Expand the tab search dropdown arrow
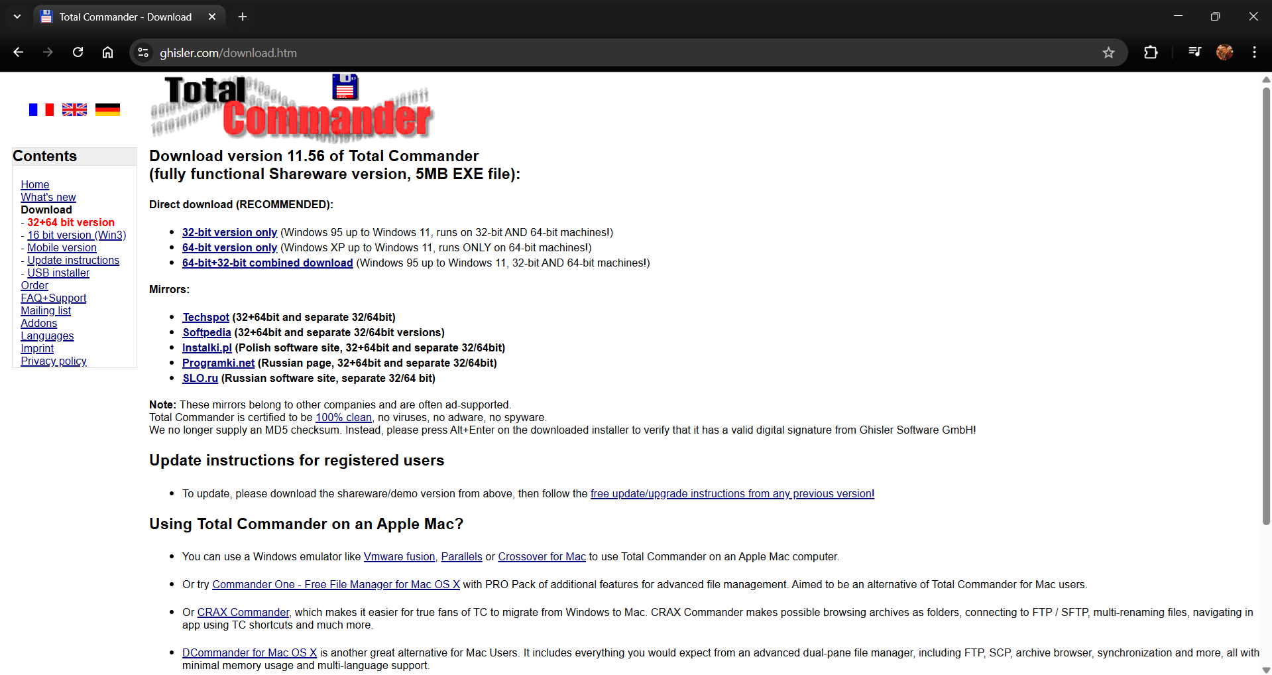The width and height of the screenshot is (1272, 675). [x=17, y=17]
